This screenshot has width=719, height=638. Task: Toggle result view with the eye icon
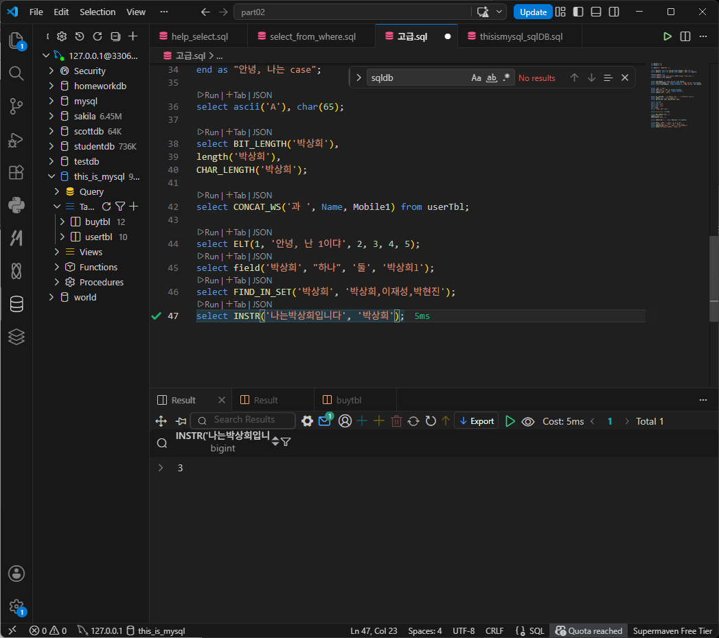528,421
